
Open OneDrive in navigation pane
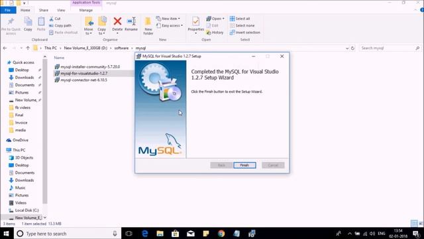click(x=18, y=140)
